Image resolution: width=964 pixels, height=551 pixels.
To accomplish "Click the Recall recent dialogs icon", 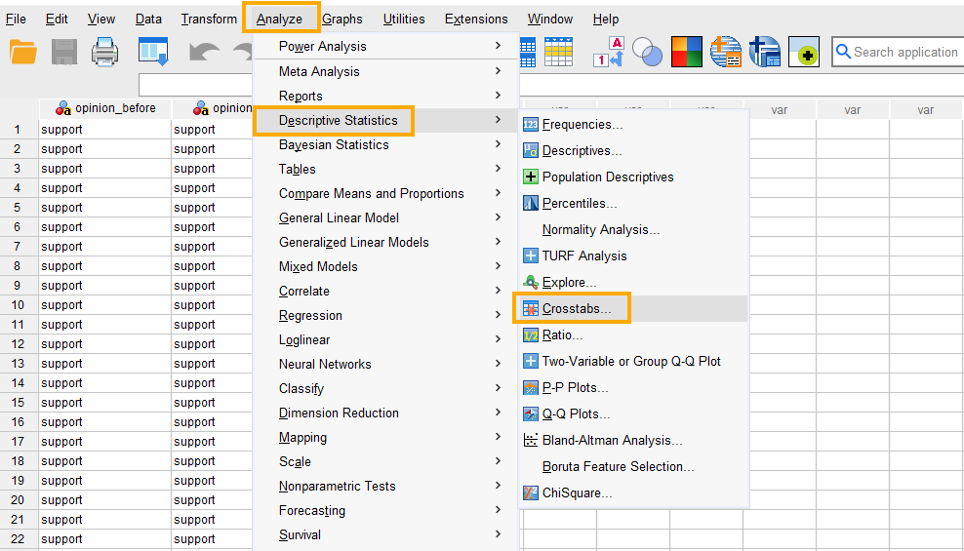I will (153, 52).
